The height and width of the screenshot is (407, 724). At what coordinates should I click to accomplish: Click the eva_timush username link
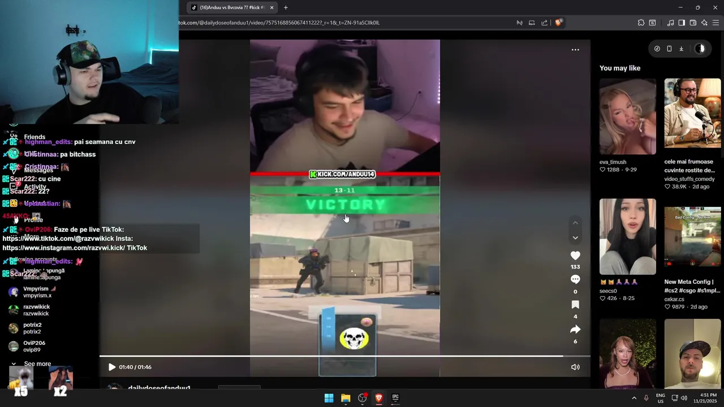613,162
